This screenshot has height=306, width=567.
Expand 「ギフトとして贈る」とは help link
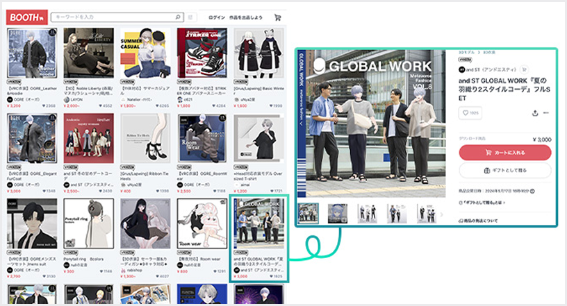click(x=482, y=203)
